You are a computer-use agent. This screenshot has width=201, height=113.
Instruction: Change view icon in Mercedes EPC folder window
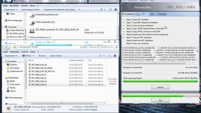click(100, 56)
